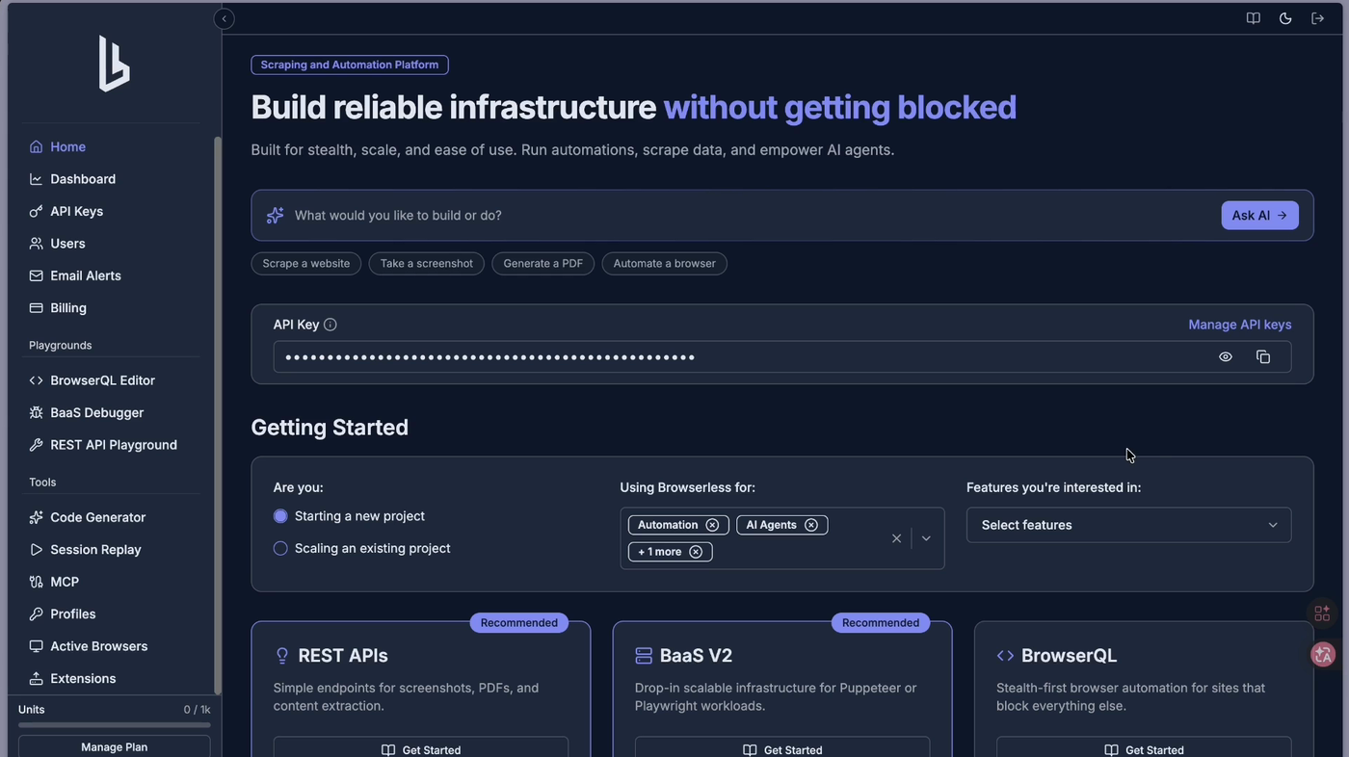
Task: Click 'Scraping and Automation Platform' badge
Action: (350, 65)
